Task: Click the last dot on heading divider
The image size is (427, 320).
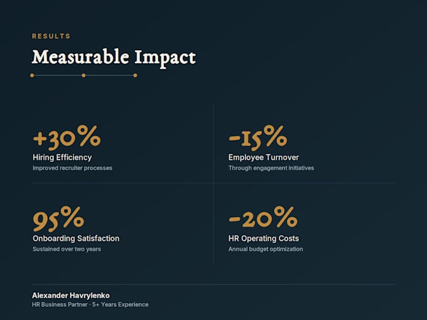Action: (x=135, y=75)
